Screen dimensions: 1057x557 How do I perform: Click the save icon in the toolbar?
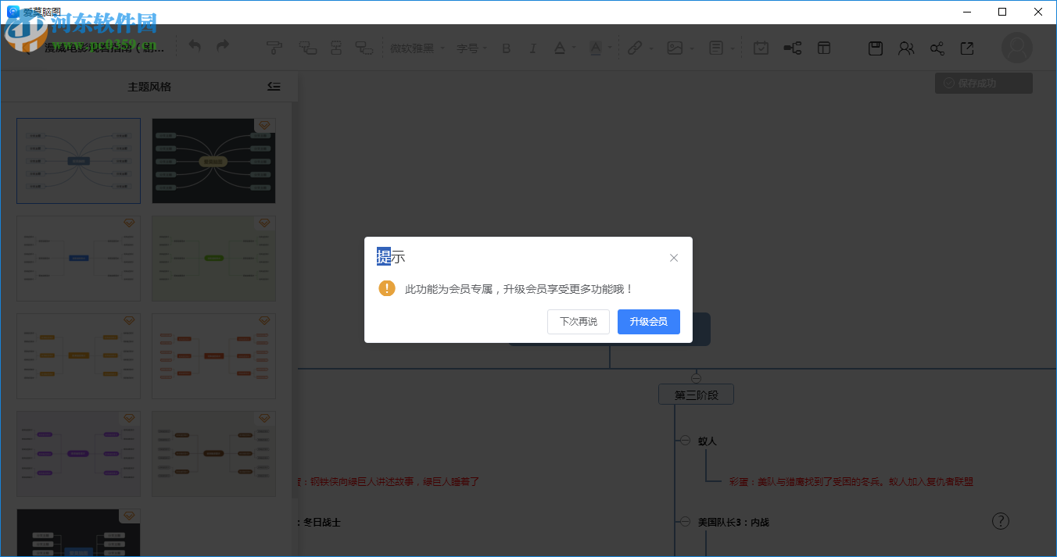tap(875, 48)
